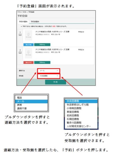Select 携帯 in the contact method list
The height and width of the screenshot is (156, 116).
(19, 105)
